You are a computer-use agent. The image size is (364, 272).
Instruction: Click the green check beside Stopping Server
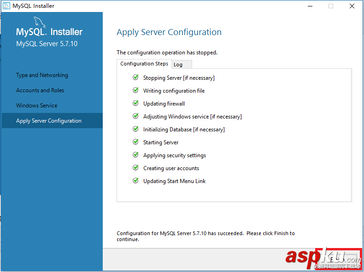pos(135,77)
